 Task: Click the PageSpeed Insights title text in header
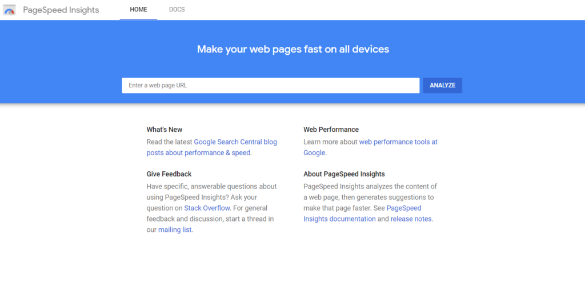(61, 10)
